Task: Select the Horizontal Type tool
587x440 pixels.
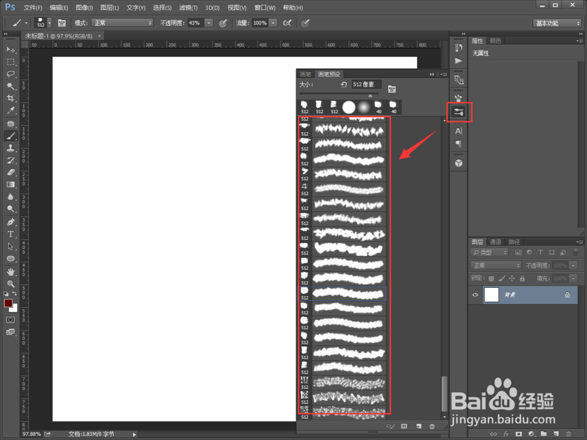Action: tap(11, 234)
